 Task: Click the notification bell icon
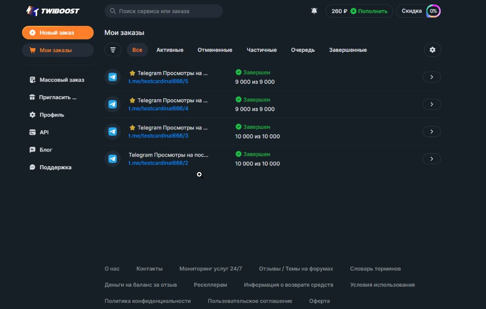tap(314, 11)
